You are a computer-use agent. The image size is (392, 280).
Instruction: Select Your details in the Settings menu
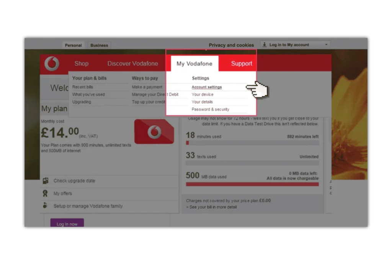point(202,102)
